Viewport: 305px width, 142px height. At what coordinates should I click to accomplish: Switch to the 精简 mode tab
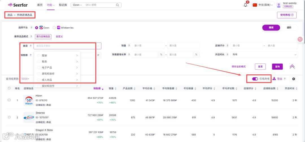point(271,28)
